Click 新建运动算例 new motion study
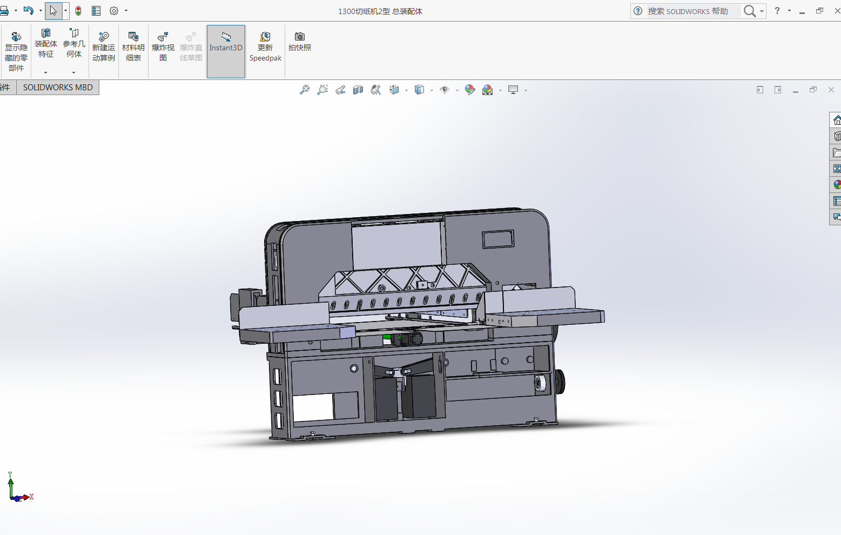This screenshot has width=841, height=535. (104, 47)
